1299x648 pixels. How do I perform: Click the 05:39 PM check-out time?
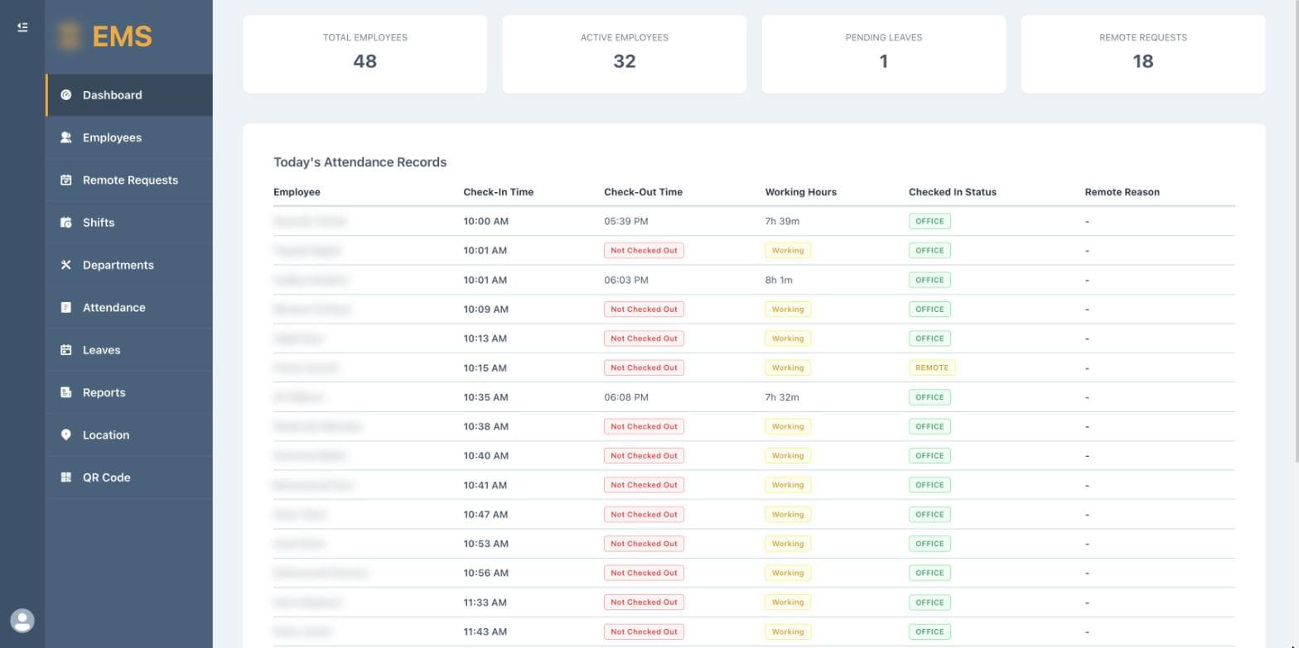tap(626, 221)
